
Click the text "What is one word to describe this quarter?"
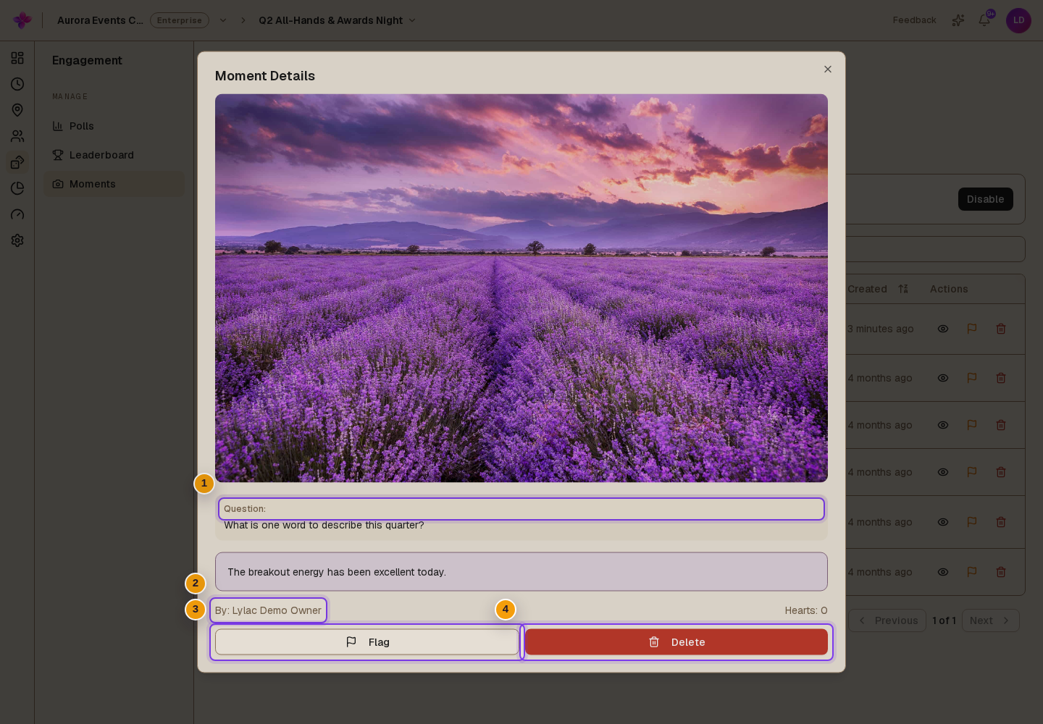click(x=324, y=525)
